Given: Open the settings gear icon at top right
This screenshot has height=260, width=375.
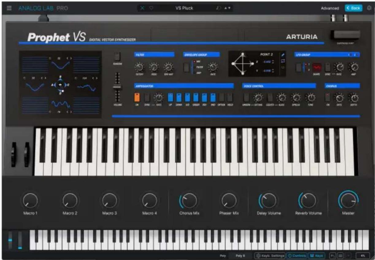Looking at the screenshot, I should pyautogui.click(x=369, y=8).
